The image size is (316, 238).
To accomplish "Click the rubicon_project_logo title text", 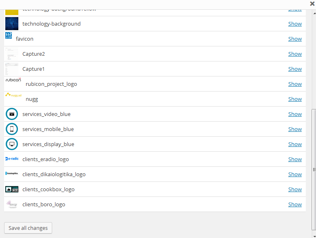I will [51, 84].
